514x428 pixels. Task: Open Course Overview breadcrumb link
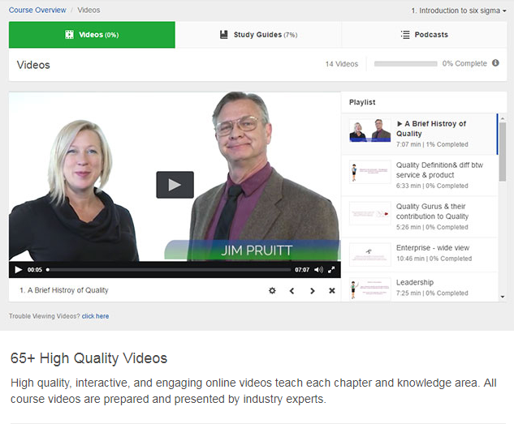pyautogui.click(x=37, y=11)
